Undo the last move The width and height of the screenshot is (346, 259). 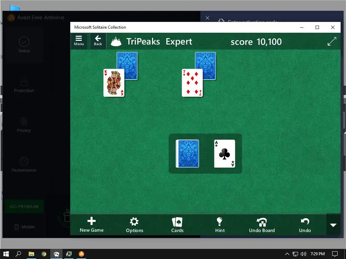pos(305,225)
